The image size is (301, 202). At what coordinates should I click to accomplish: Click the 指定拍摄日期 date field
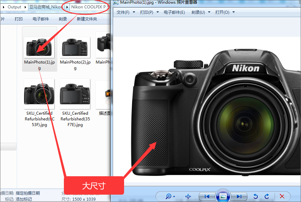tap(28, 193)
